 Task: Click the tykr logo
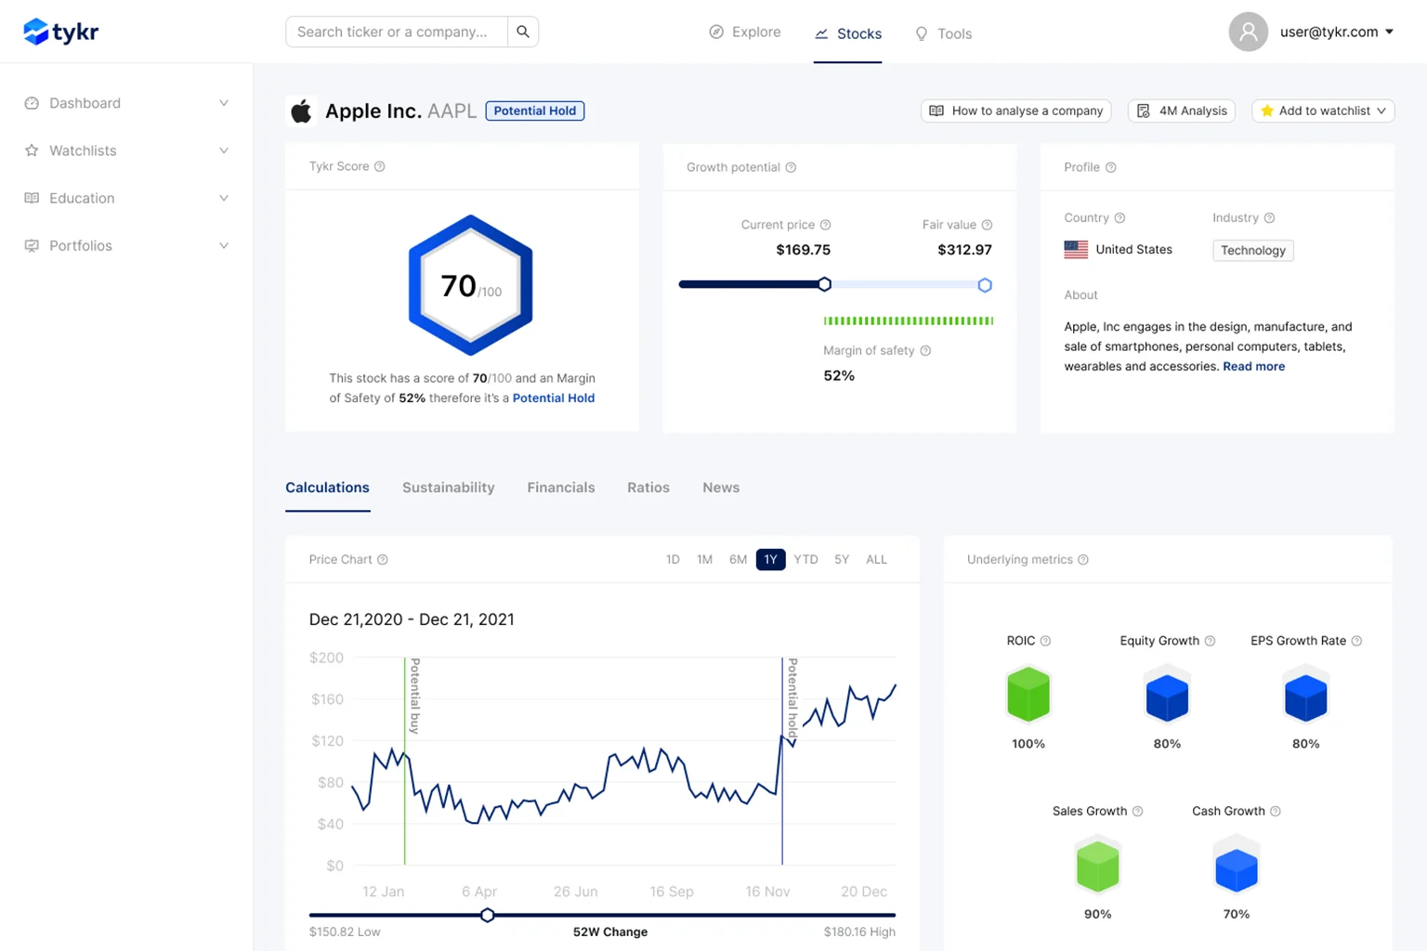(x=60, y=32)
